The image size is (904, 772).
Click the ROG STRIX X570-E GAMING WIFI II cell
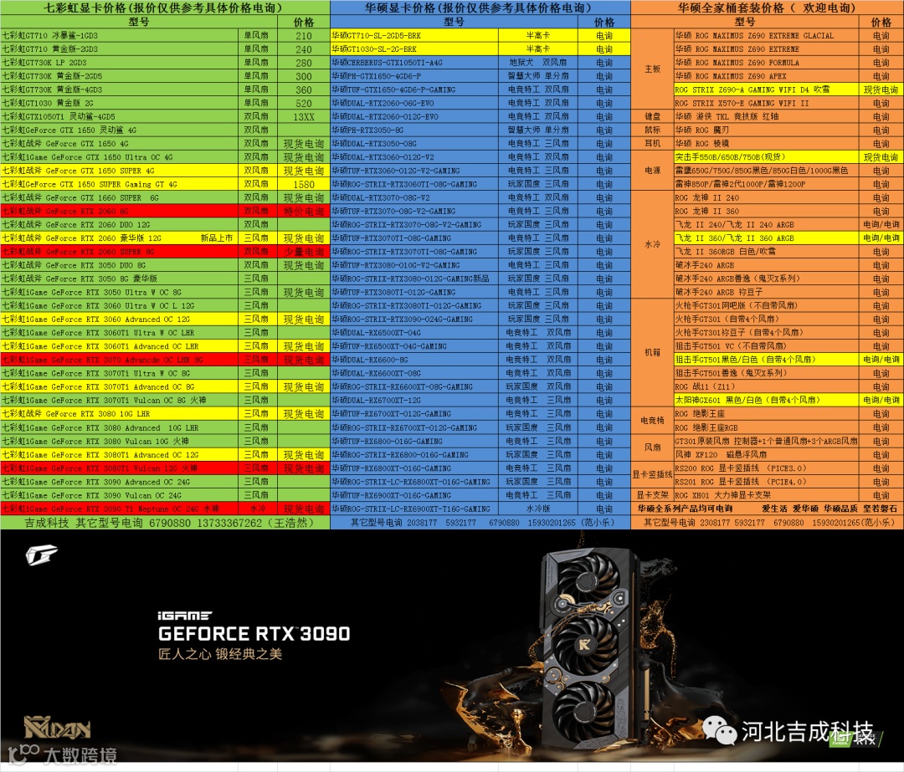pyautogui.click(x=766, y=103)
